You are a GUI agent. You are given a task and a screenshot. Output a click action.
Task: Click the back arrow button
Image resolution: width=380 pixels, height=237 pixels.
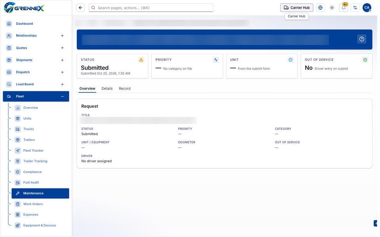[80, 8]
